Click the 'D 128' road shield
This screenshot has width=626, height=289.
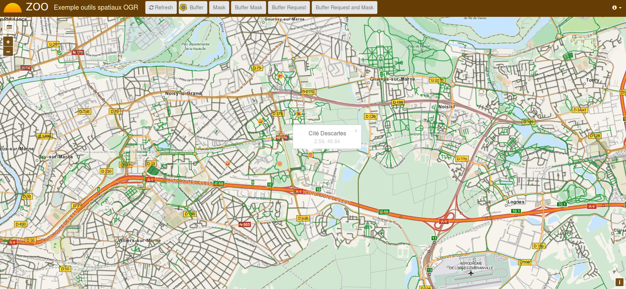[595, 136]
